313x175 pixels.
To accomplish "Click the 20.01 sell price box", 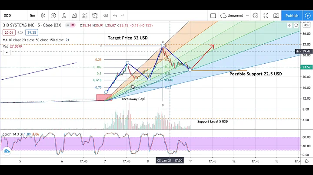I will pyautogui.click(x=9, y=32).
